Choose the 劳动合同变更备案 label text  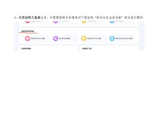(x=64, y=38)
